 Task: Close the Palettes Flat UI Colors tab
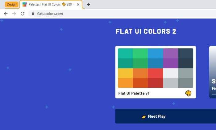(x=78, y=4)
